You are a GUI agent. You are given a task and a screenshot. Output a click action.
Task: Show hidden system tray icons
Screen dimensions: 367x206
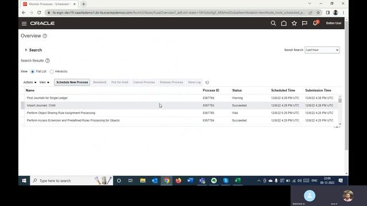pyautogui.click(x=259, y=181)
